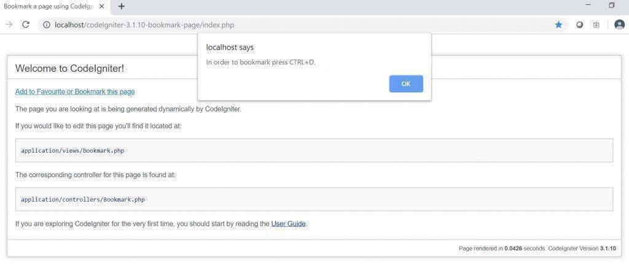Click the OK button in alert dialog
The image size is (629, 266).
pos(406,83)
